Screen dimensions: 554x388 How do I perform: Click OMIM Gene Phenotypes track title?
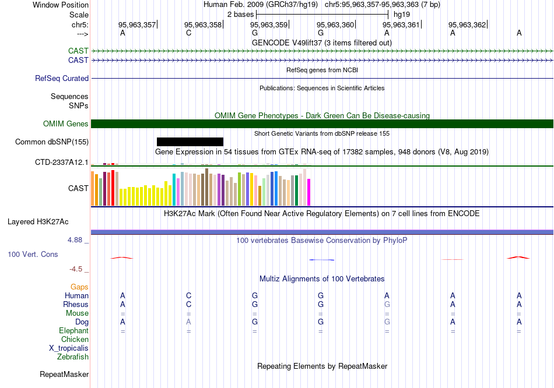tap(322, 115)
